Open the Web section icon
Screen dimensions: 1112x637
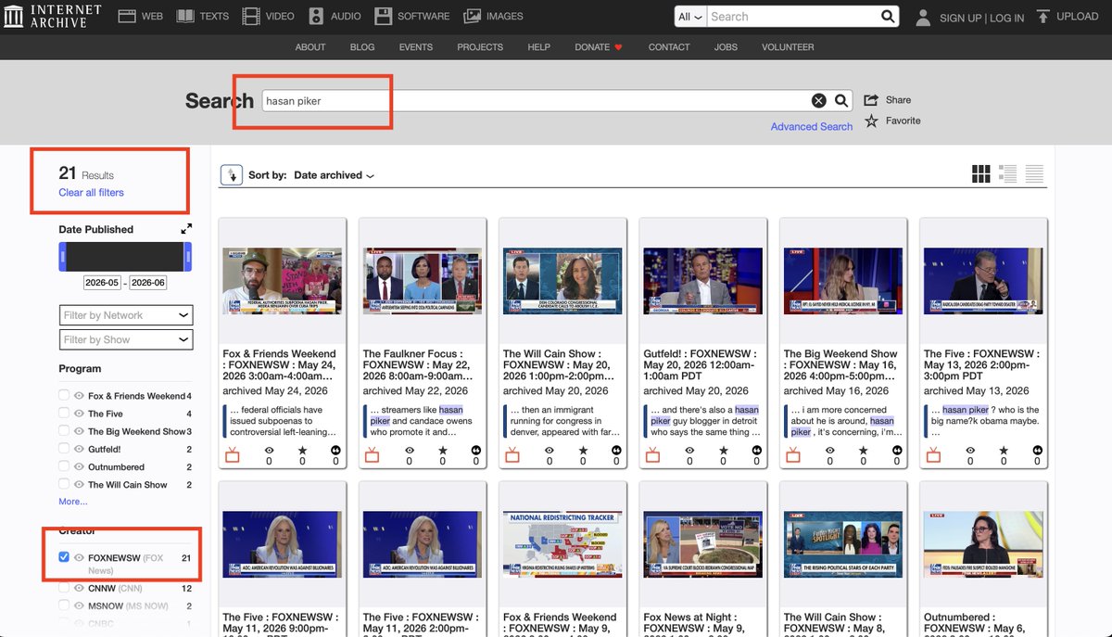[x=127, y=16]
